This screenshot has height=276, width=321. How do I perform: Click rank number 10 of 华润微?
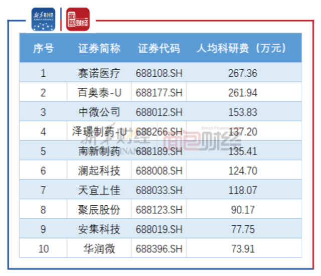pos(44,249)
